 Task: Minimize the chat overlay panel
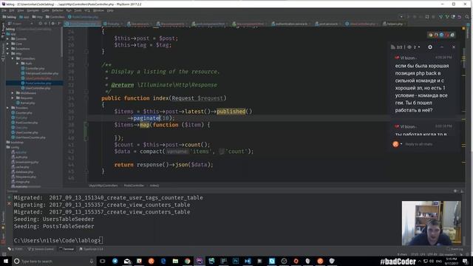pos(442,47)
